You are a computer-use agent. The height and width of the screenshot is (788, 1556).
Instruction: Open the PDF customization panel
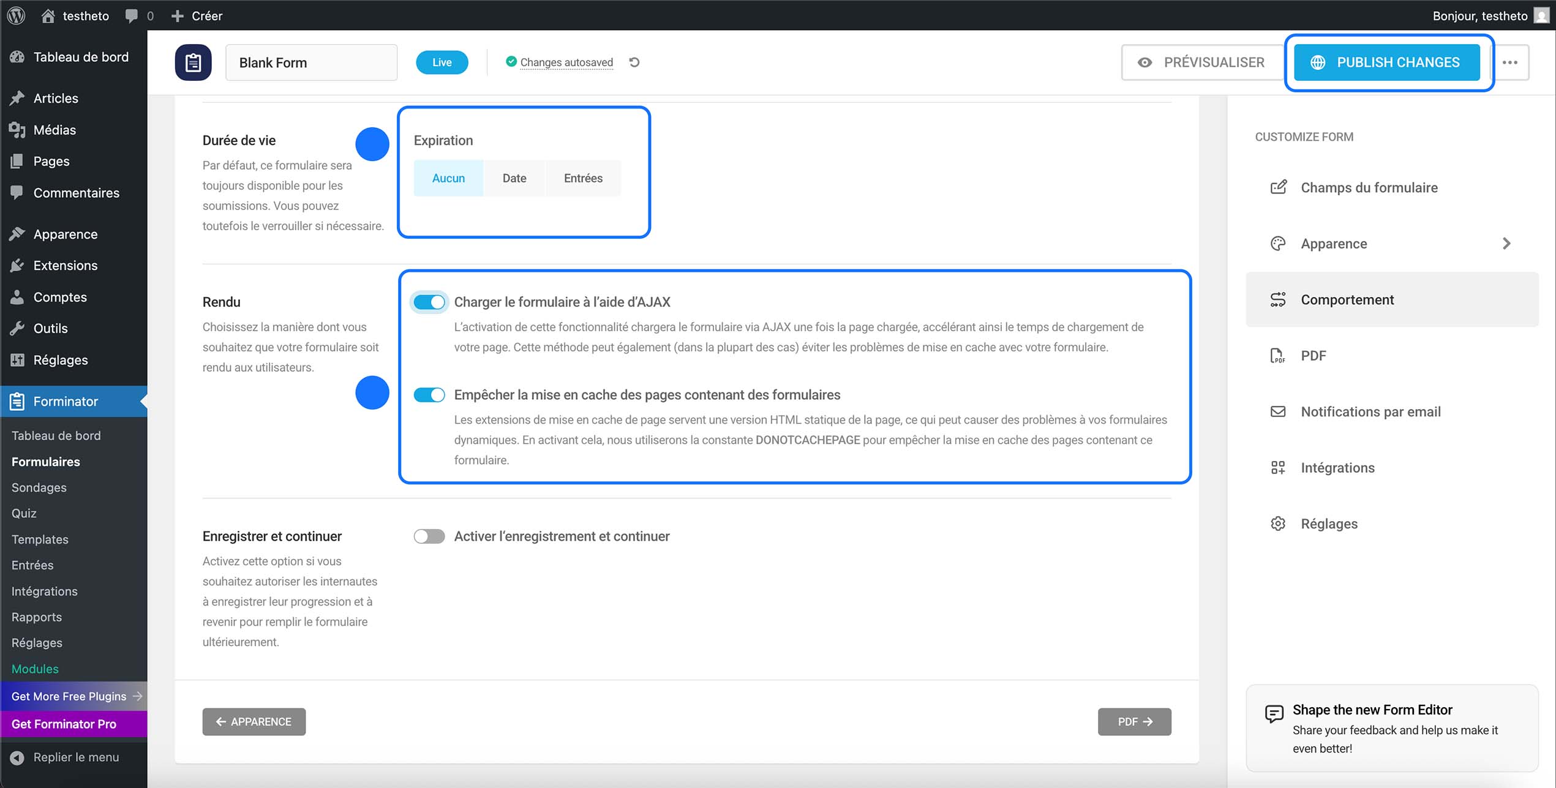pyautogui.click(x=1313, y=355)
